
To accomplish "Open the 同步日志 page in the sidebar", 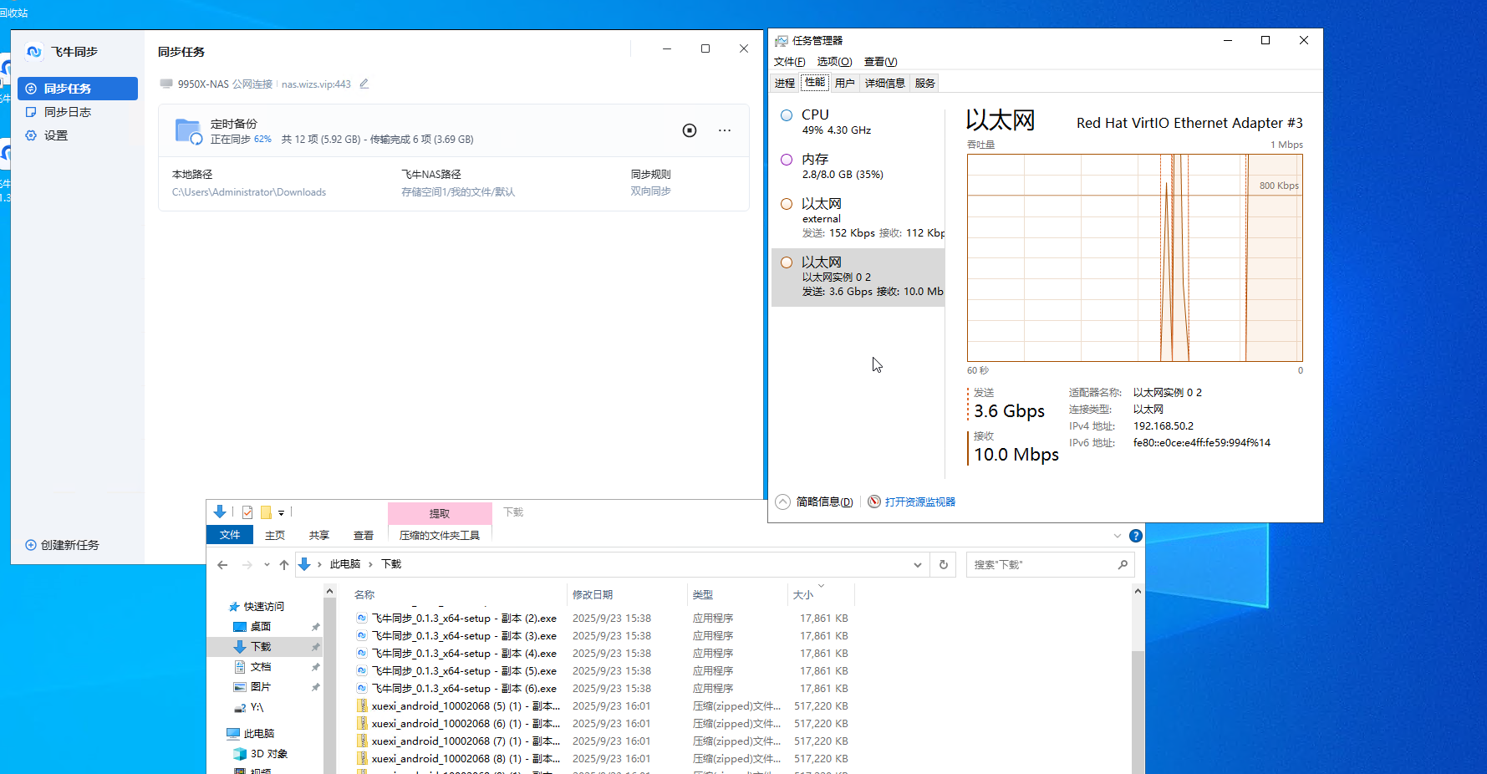I will [67, 112].
